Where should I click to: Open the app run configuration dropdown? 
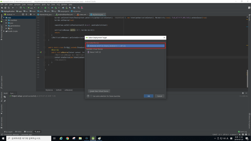[31, 8]
